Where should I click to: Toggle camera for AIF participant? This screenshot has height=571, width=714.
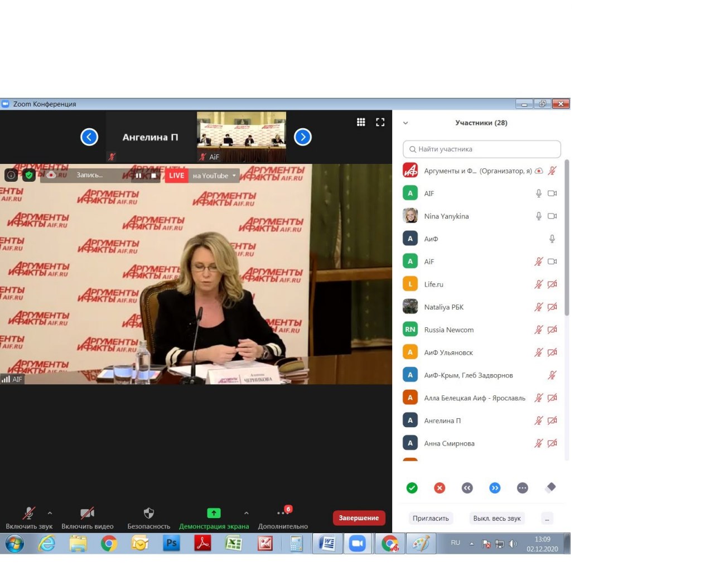552,193
